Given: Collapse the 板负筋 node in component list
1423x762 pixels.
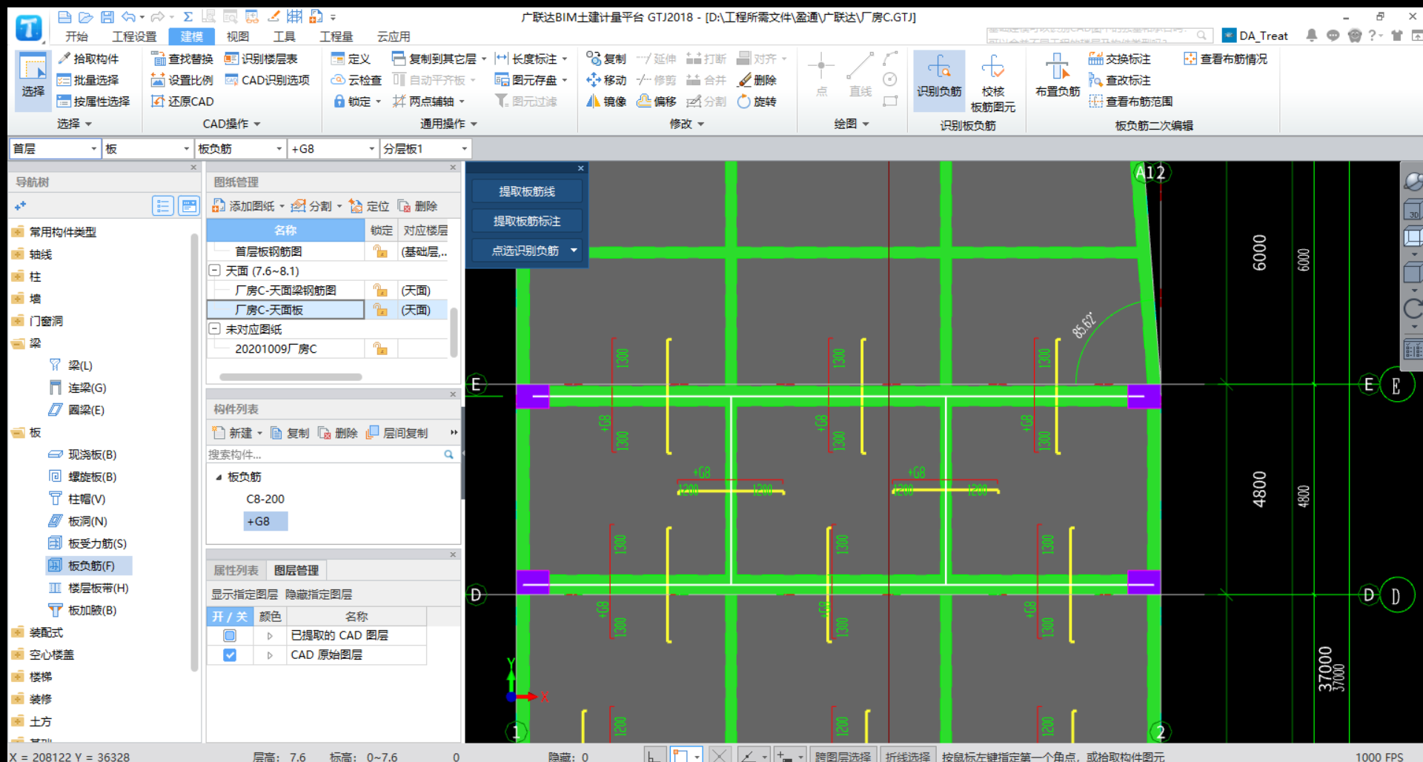Looking at the screenshot, I should click(x=219, y=477).
